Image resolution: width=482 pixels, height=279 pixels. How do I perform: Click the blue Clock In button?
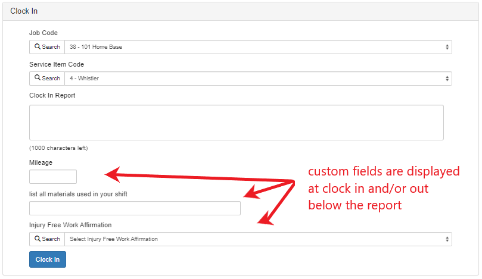tap(48, 259)
